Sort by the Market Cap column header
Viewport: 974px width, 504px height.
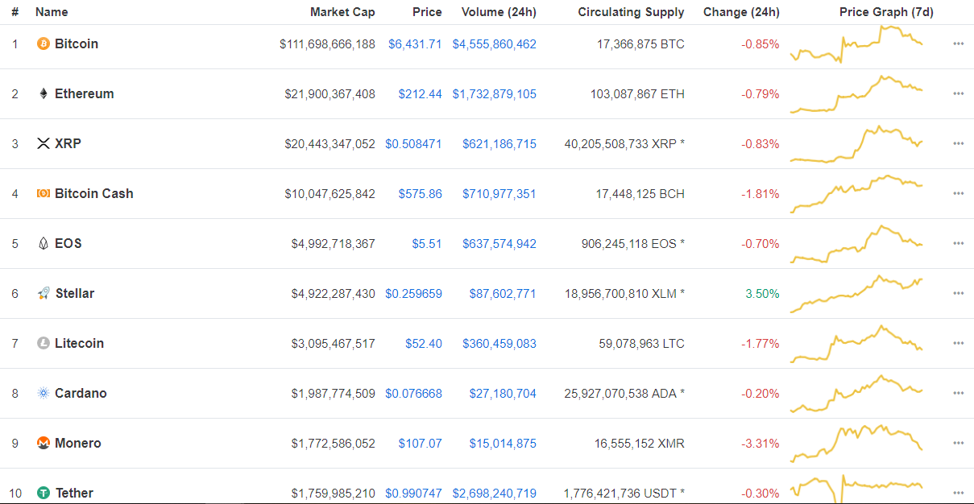(342, 12)
